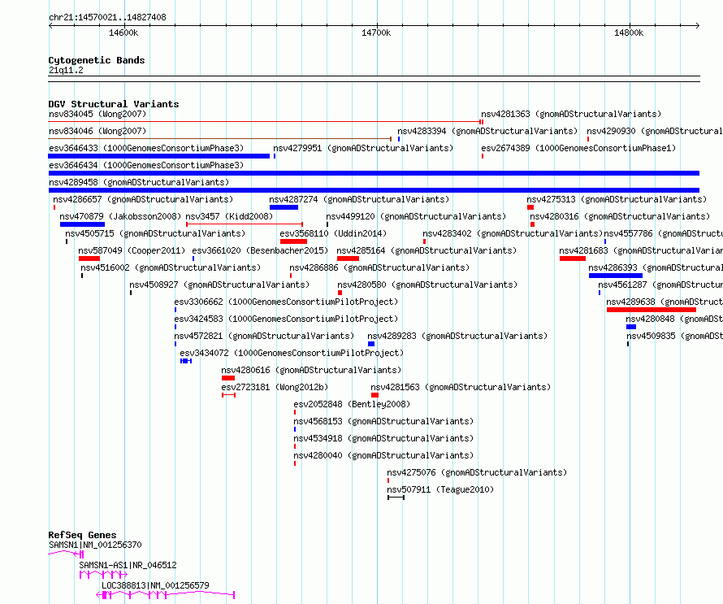Click the nsv4283402 variant label

pos(513,233)
